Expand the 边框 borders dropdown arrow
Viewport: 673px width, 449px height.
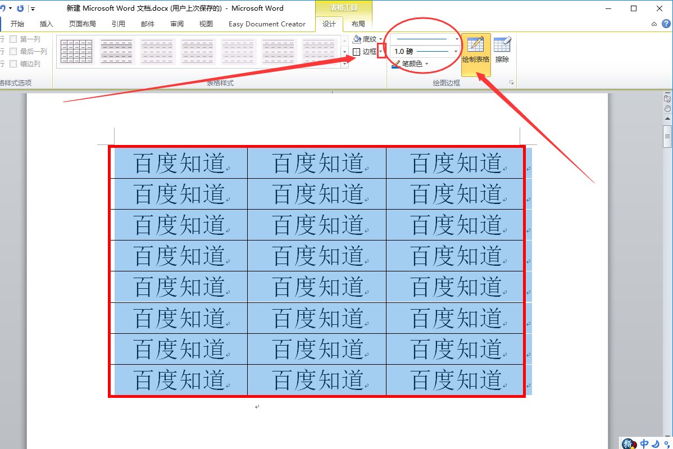(x=381, y=52)
